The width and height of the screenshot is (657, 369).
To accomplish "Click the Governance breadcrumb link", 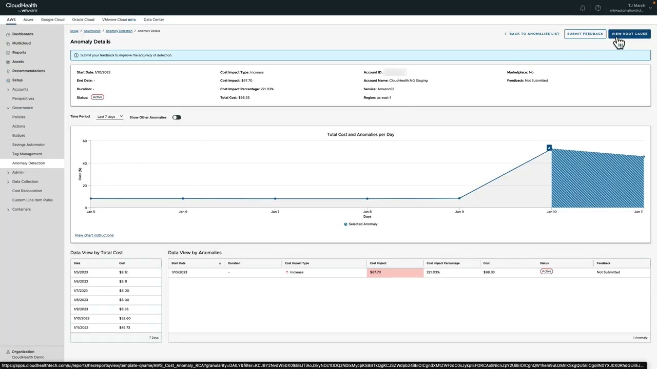I will (92, 31).
